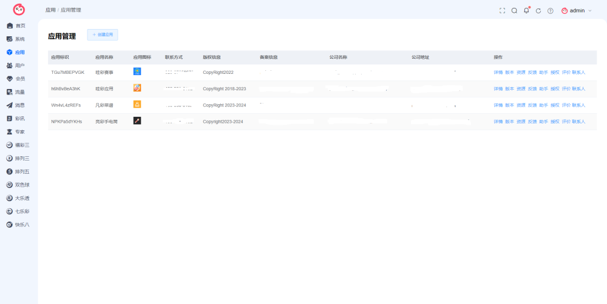This screenshot has height=304, width=607.
Task: Open 版本 for 哇彩应用 row
Action: (509, 89)
